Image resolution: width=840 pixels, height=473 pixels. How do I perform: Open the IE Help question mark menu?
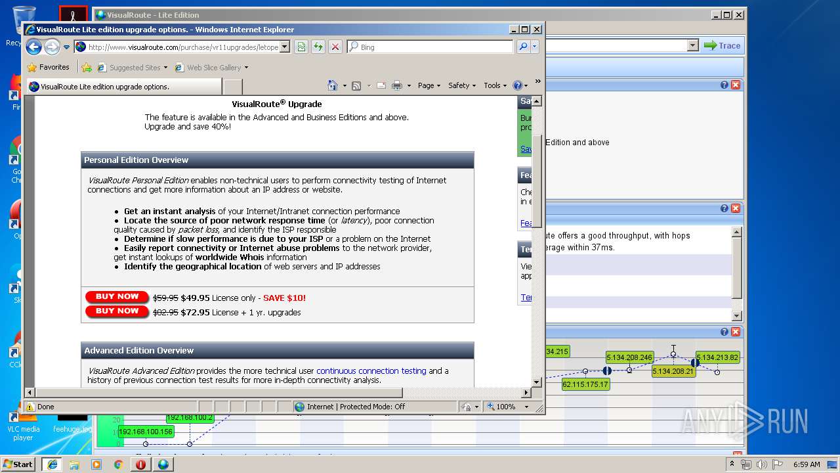click(x=520, y=85)
